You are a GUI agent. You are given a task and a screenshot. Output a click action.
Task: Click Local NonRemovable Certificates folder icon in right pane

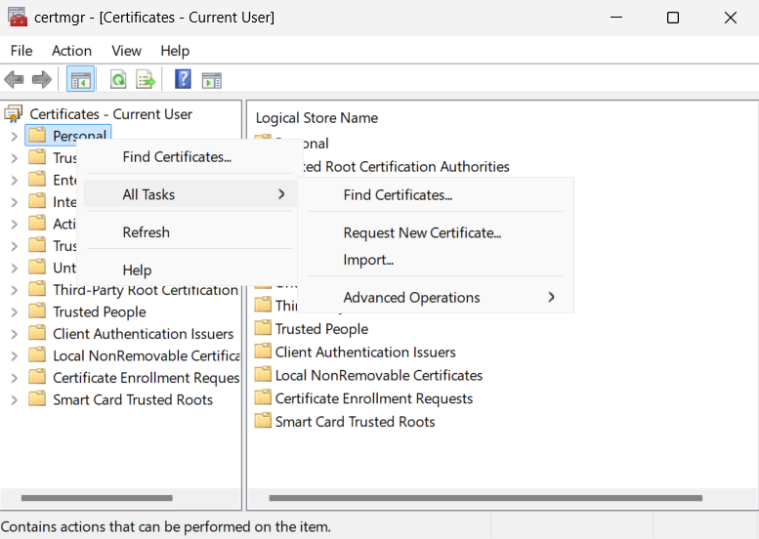click(263, 375)
